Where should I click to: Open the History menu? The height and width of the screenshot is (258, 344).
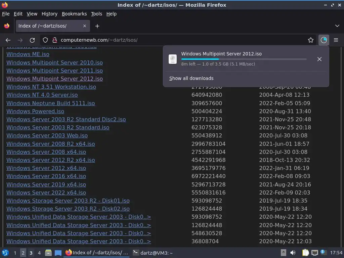point(49,14)
